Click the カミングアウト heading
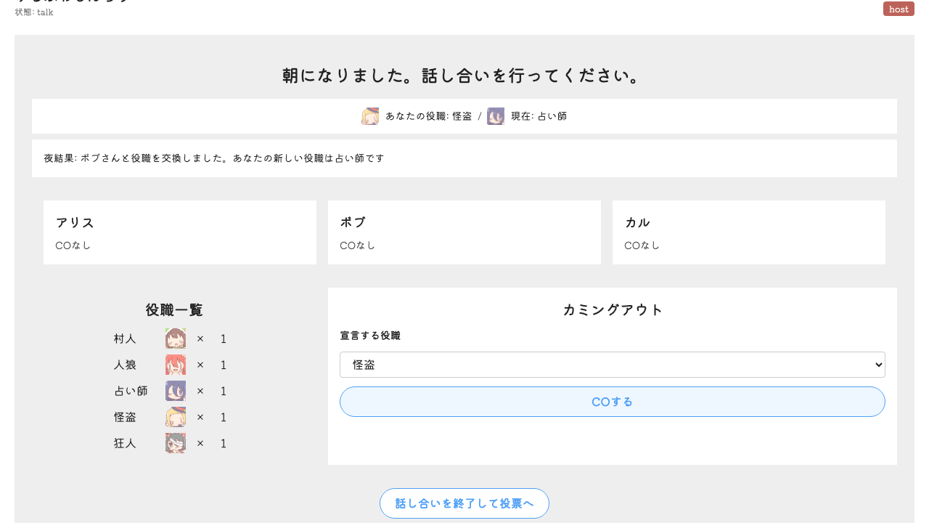Image resolution: width=929 pixels, height=523 pixels. pos(613,310)
